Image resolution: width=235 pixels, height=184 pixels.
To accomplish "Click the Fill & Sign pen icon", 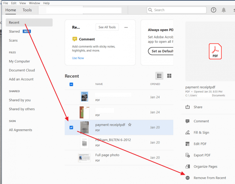I will [188, 132].
